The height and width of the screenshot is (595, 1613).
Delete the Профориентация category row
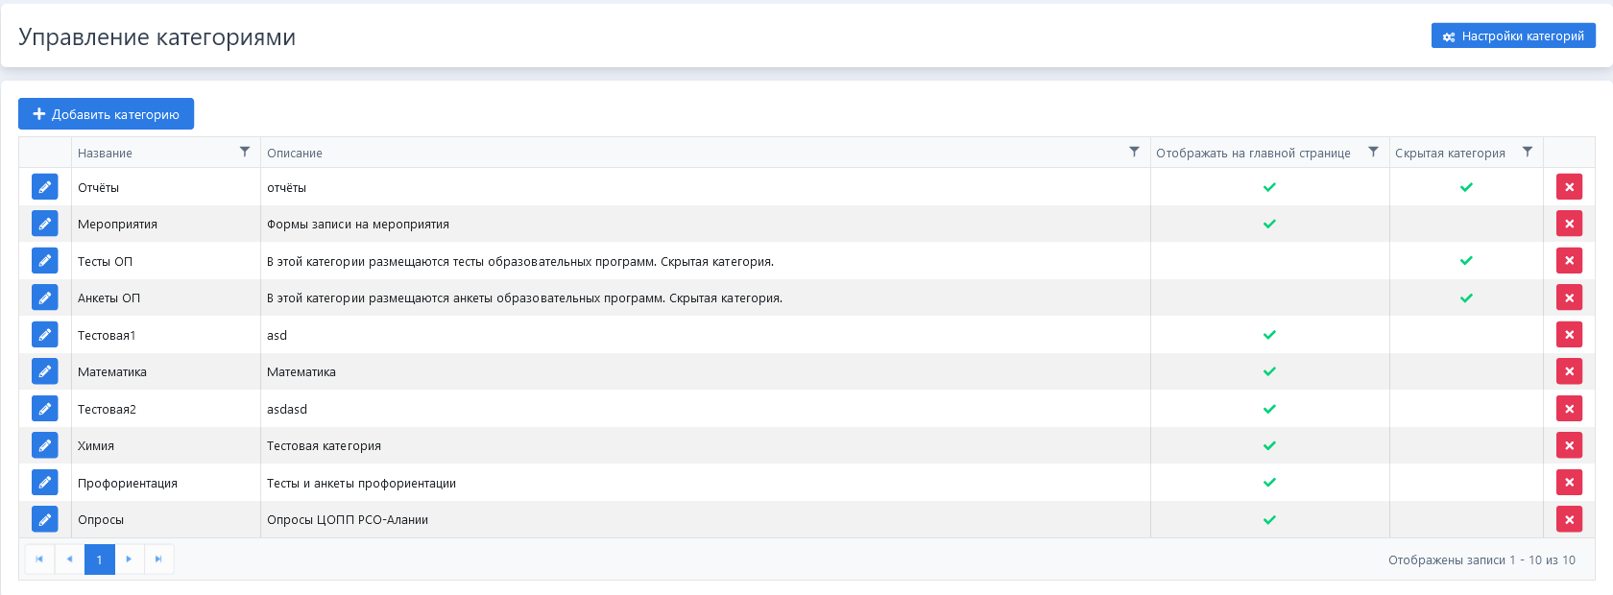tap(1569, 483)
